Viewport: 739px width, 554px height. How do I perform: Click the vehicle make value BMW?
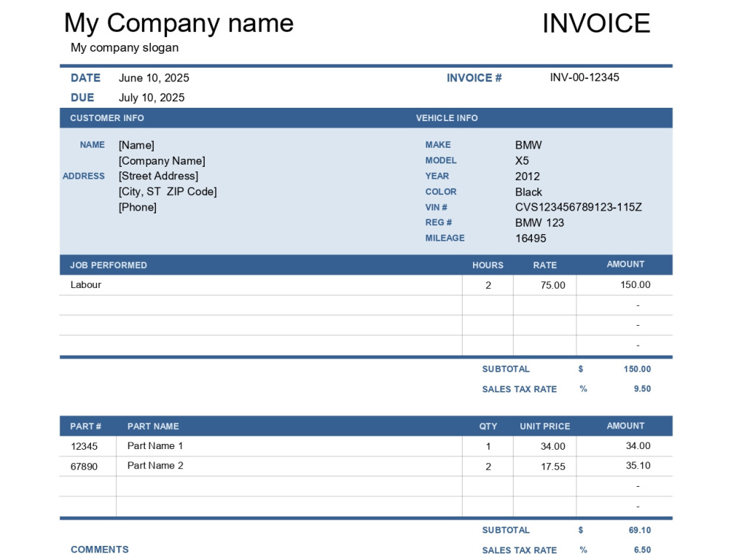[528, 145]
